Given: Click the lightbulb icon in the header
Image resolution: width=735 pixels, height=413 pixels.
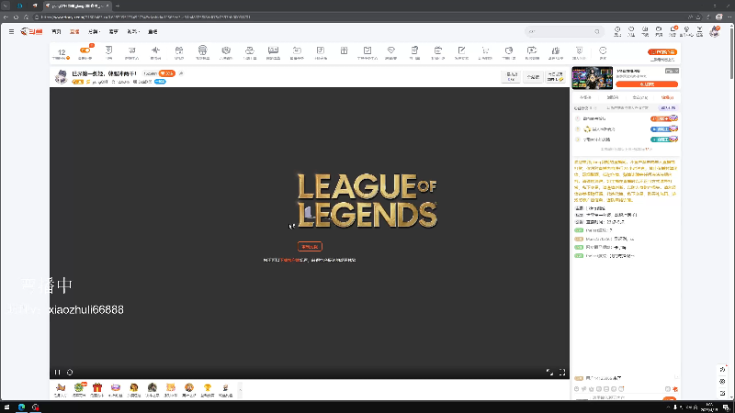Looking at the screenshot, I should point(686,29).
